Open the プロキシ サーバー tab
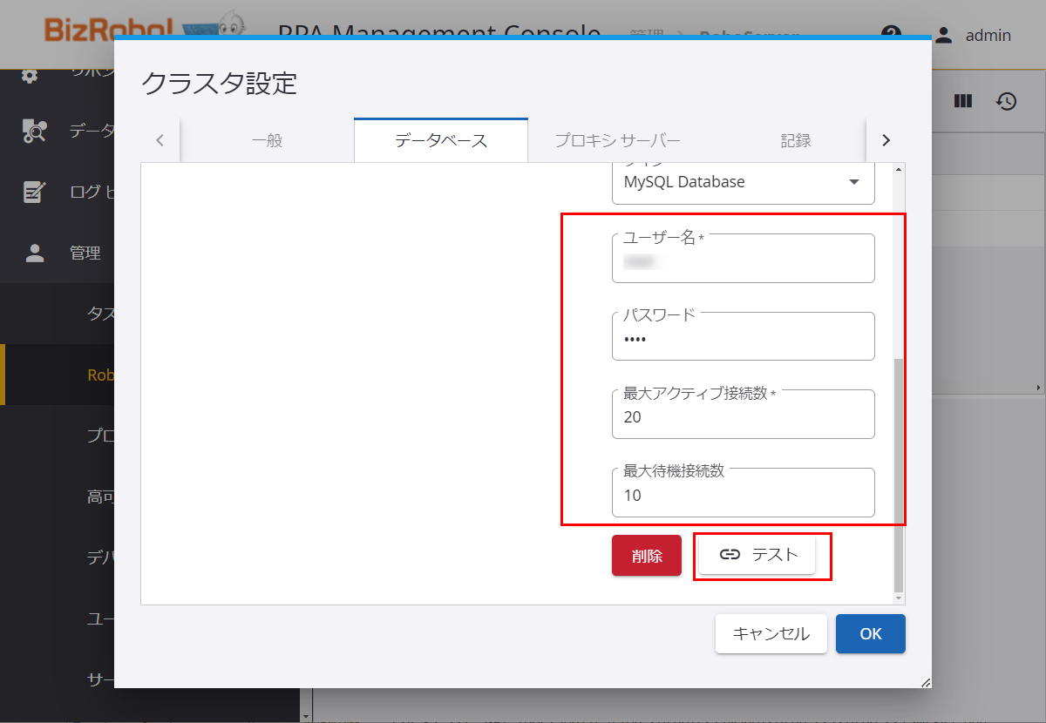 click(617, 140)
